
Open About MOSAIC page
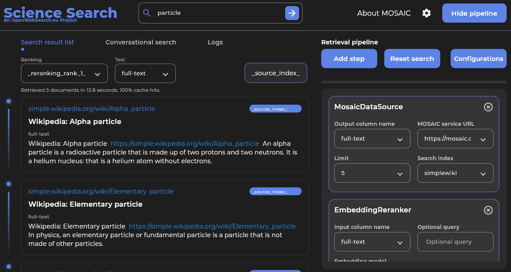tap(383, 13)
